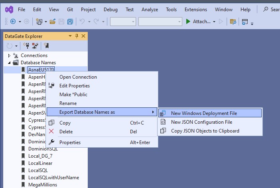
Task: Open the Navigate Backward history dropdown
Action: (x=20, y=22)
